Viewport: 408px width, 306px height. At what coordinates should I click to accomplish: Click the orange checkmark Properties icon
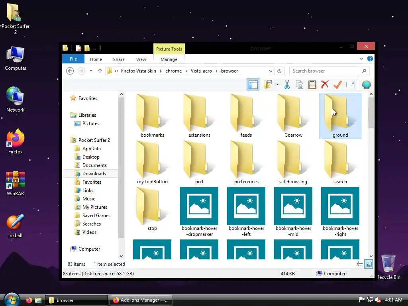337,84
